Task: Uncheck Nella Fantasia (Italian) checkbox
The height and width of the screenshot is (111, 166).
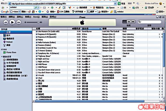Action: coord(37,42)
